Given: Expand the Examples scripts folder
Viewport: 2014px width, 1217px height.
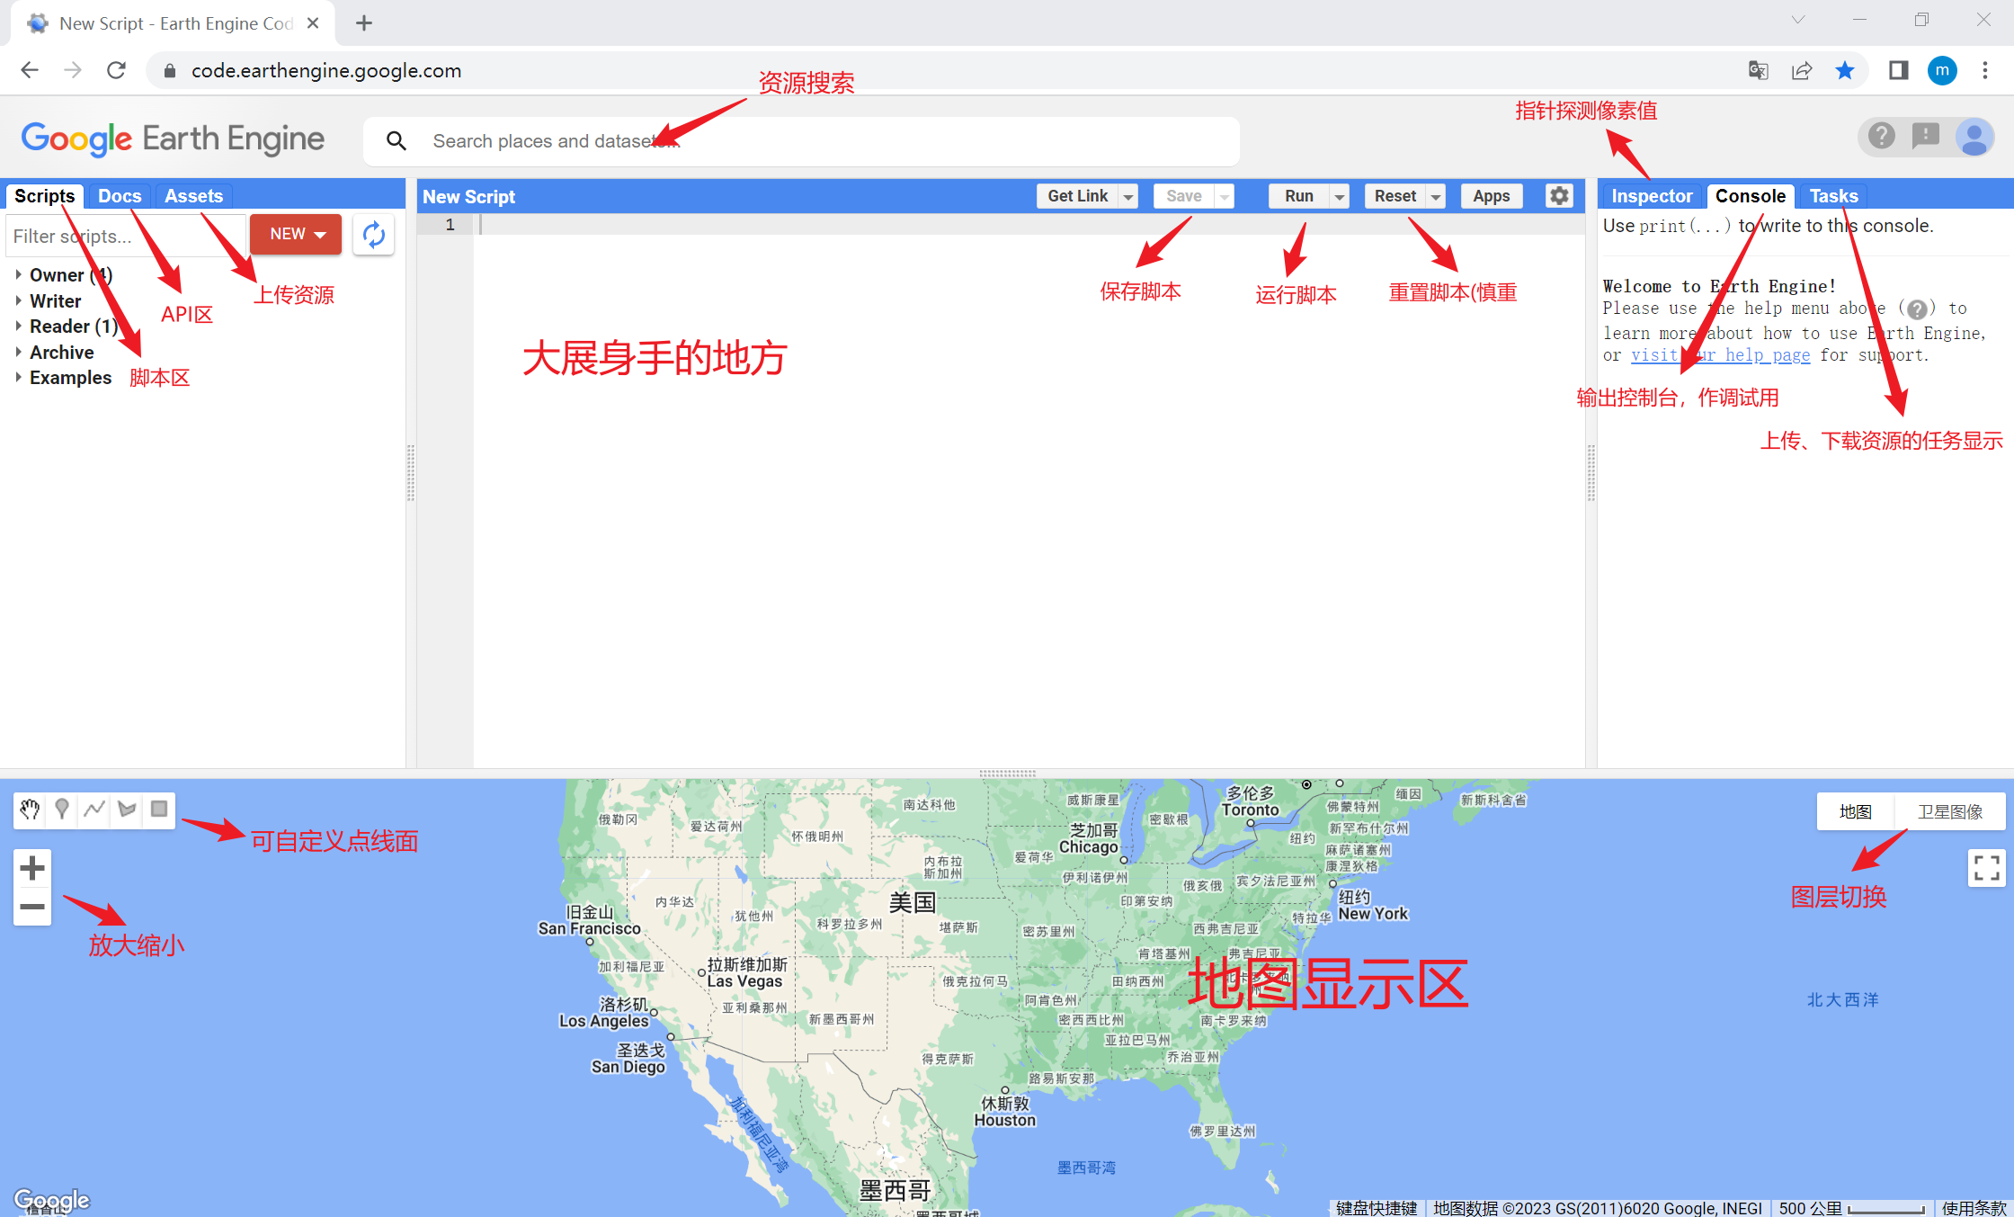Looking at the screenshot, I should pyautogui.click(x=21, y=377).
